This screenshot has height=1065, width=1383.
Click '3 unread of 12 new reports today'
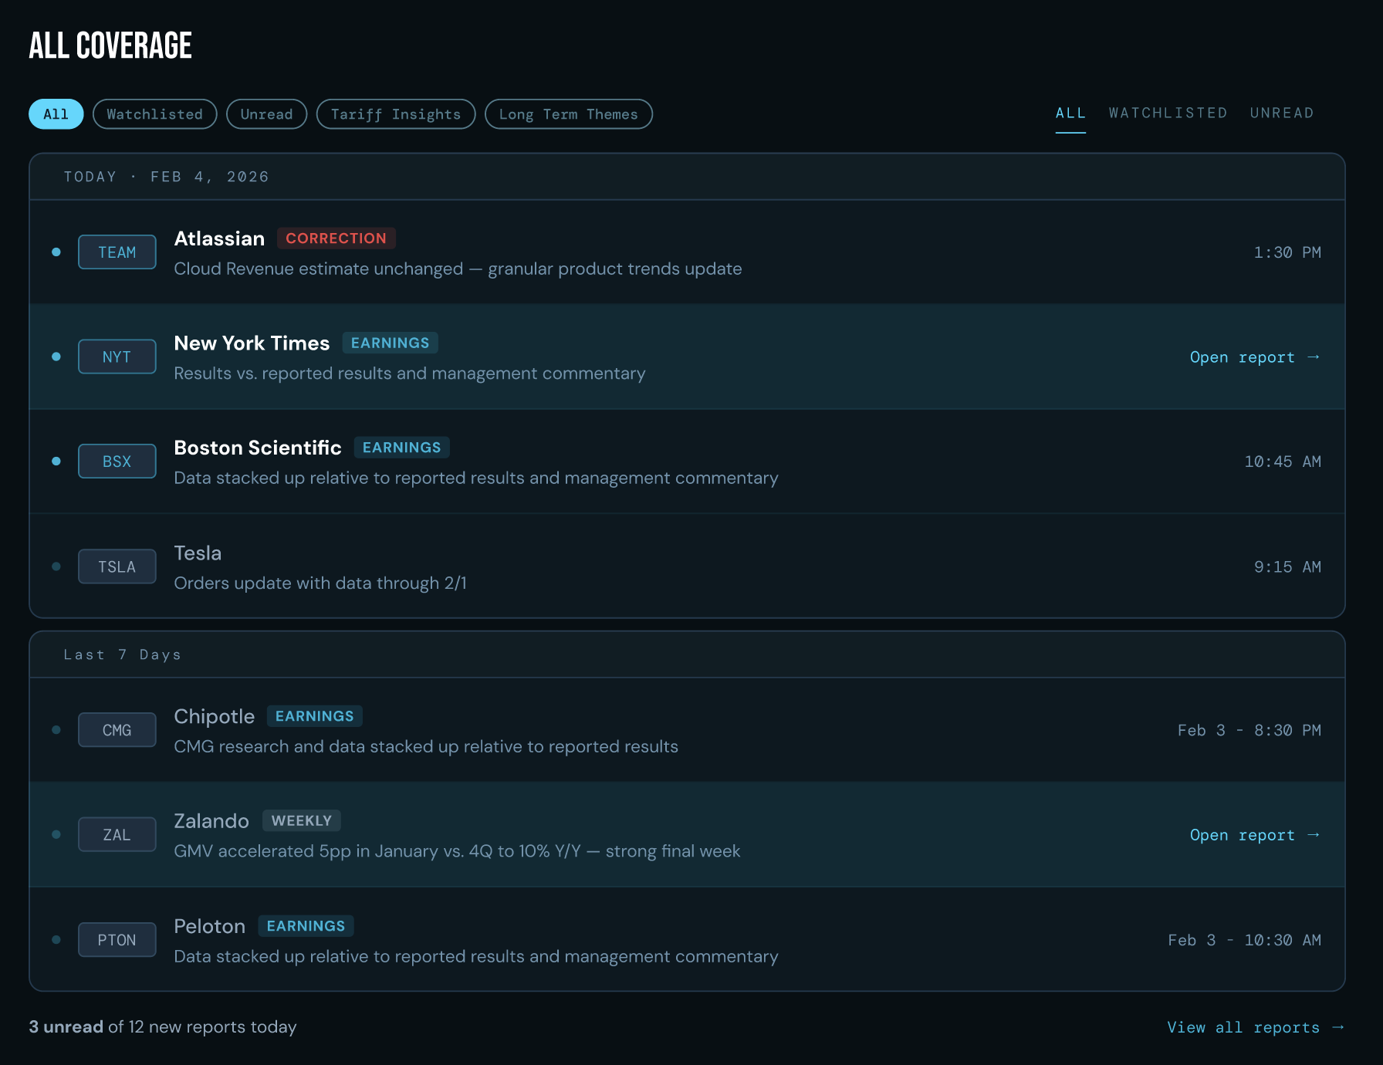163,1027
